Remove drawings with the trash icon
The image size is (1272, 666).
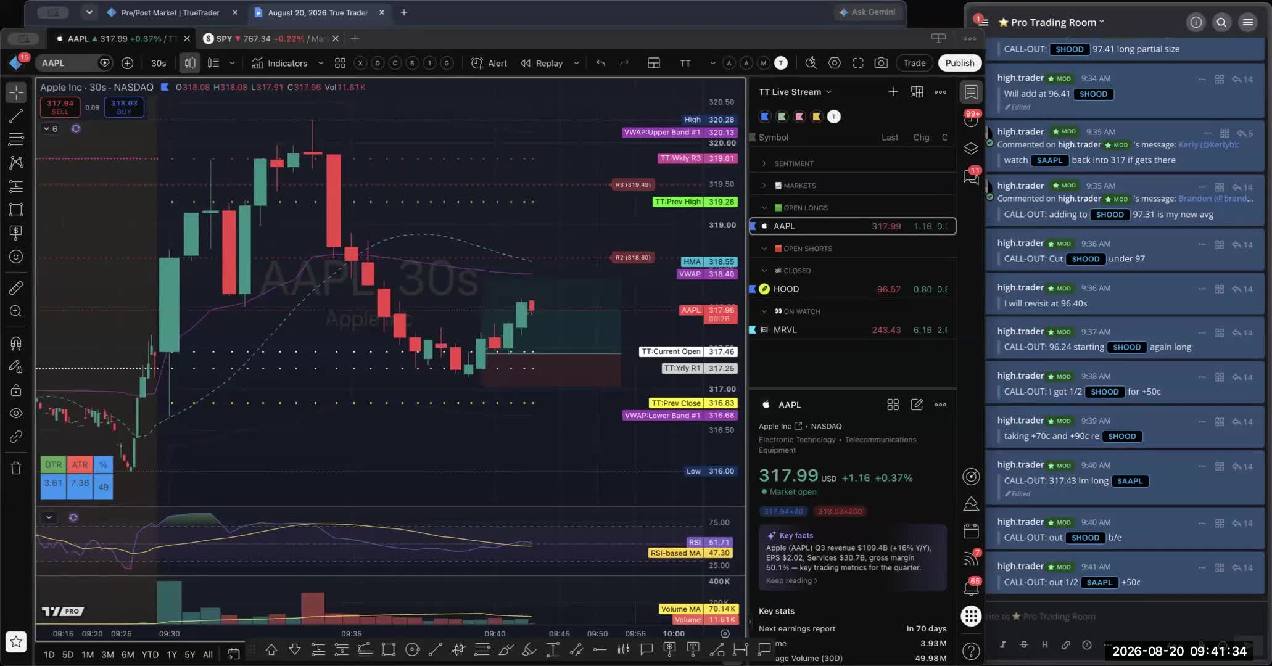(16, 468)
